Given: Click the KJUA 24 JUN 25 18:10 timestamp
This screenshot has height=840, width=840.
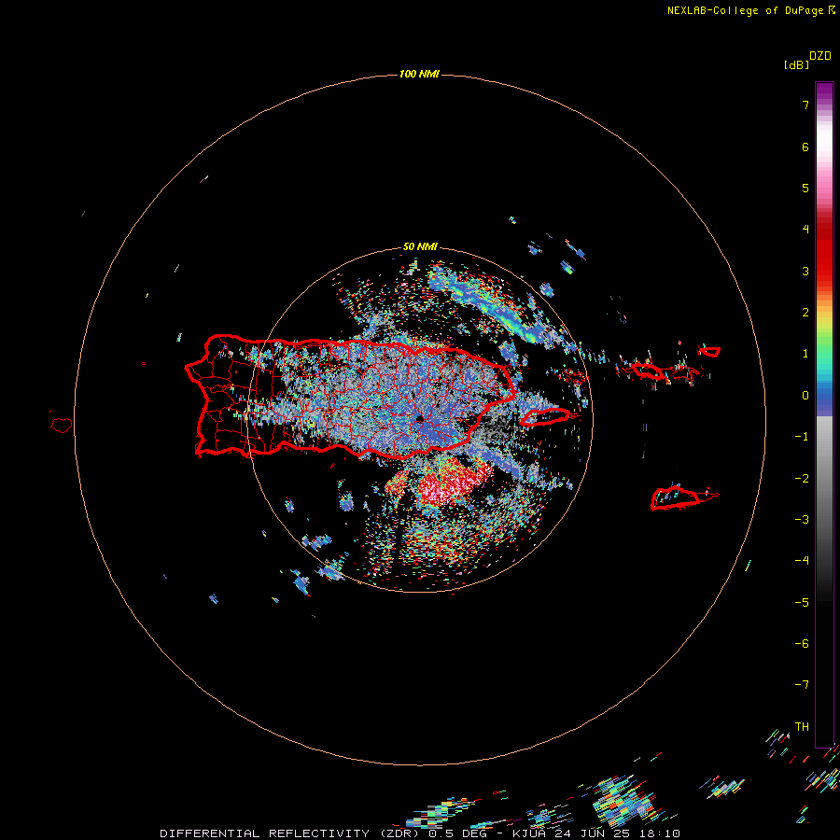Looking at the screenshot, I should pos(596,833).
